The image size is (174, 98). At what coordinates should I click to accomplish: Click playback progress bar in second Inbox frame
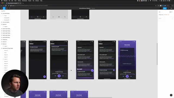click(x=59, y=73)
